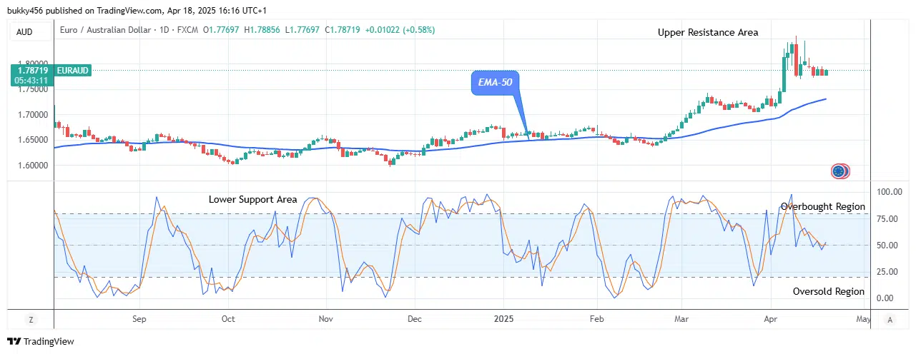Screen dimensions: 916x354
Task: Click the Oversold Region label
Action: (x=829, y=291)
